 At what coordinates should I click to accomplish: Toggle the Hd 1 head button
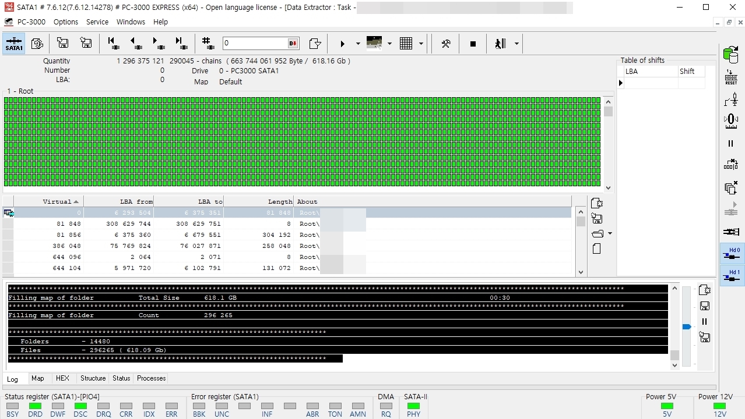coord(732,275)
